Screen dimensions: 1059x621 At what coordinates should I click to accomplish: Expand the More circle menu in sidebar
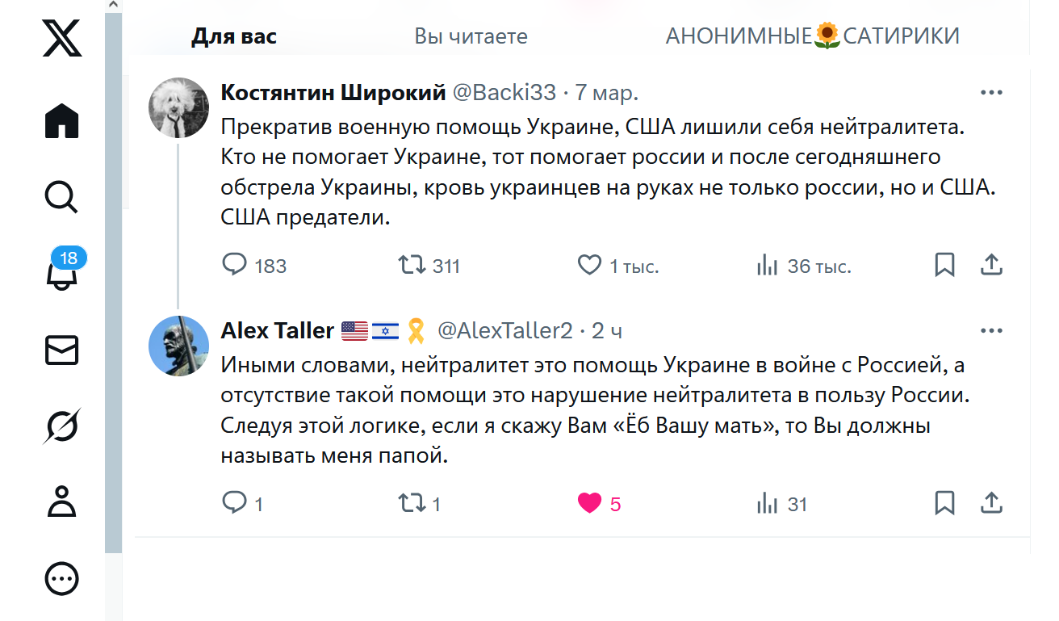(62, 578)
